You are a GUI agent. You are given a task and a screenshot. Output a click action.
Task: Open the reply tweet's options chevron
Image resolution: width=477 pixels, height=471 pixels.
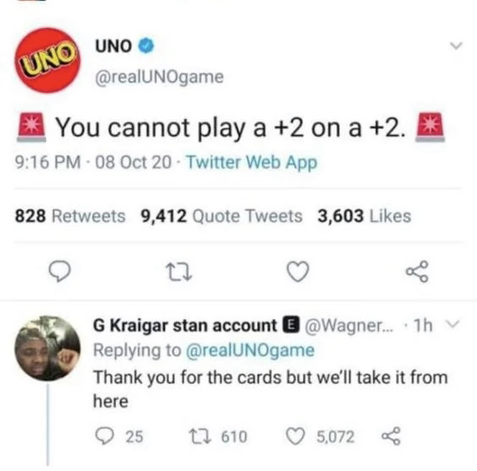pyautogui.click(x=453, y=323)
